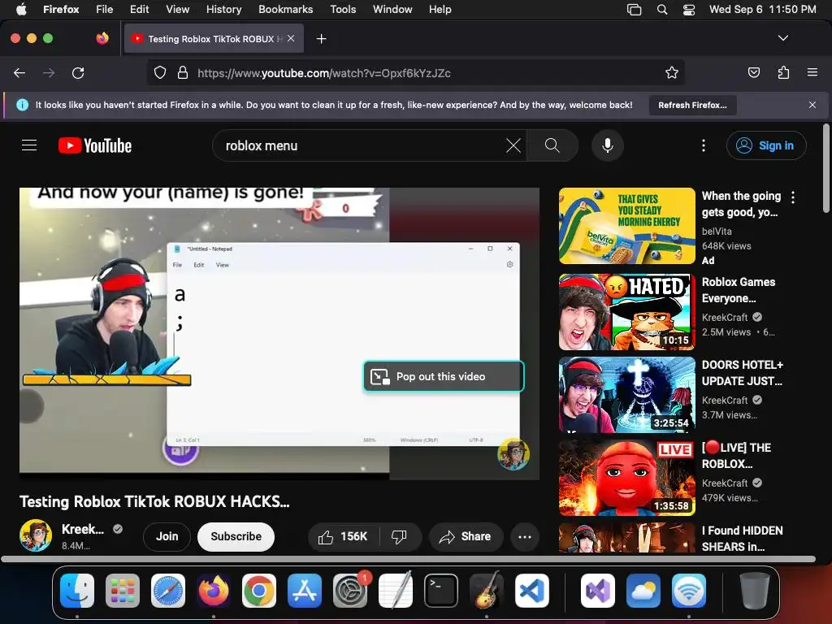Open the Firefox extensions puzzle icon
The height and width of the screenshot is (624, 832).
(783, 72)
